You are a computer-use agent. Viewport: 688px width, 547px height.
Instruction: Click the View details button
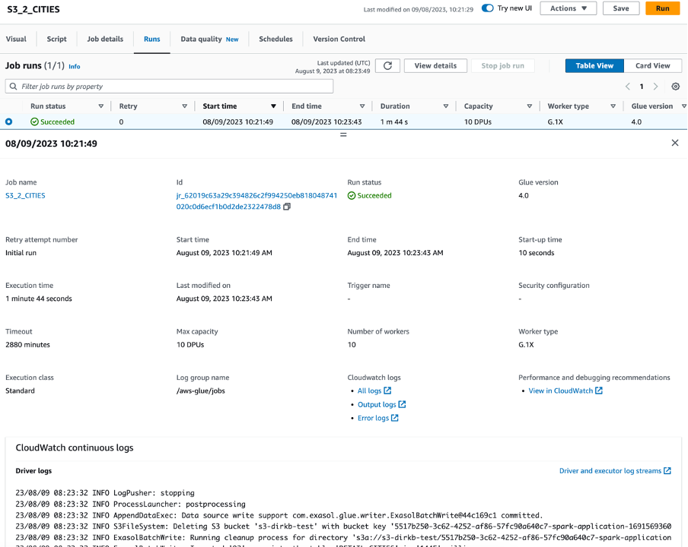[435, 65]
